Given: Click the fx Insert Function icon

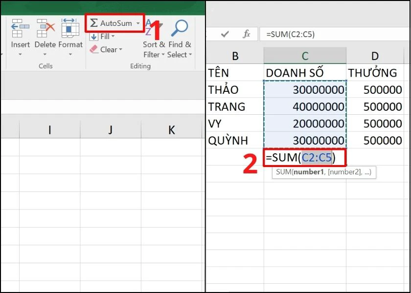Looking at the screenshot, I should point(247,34).
